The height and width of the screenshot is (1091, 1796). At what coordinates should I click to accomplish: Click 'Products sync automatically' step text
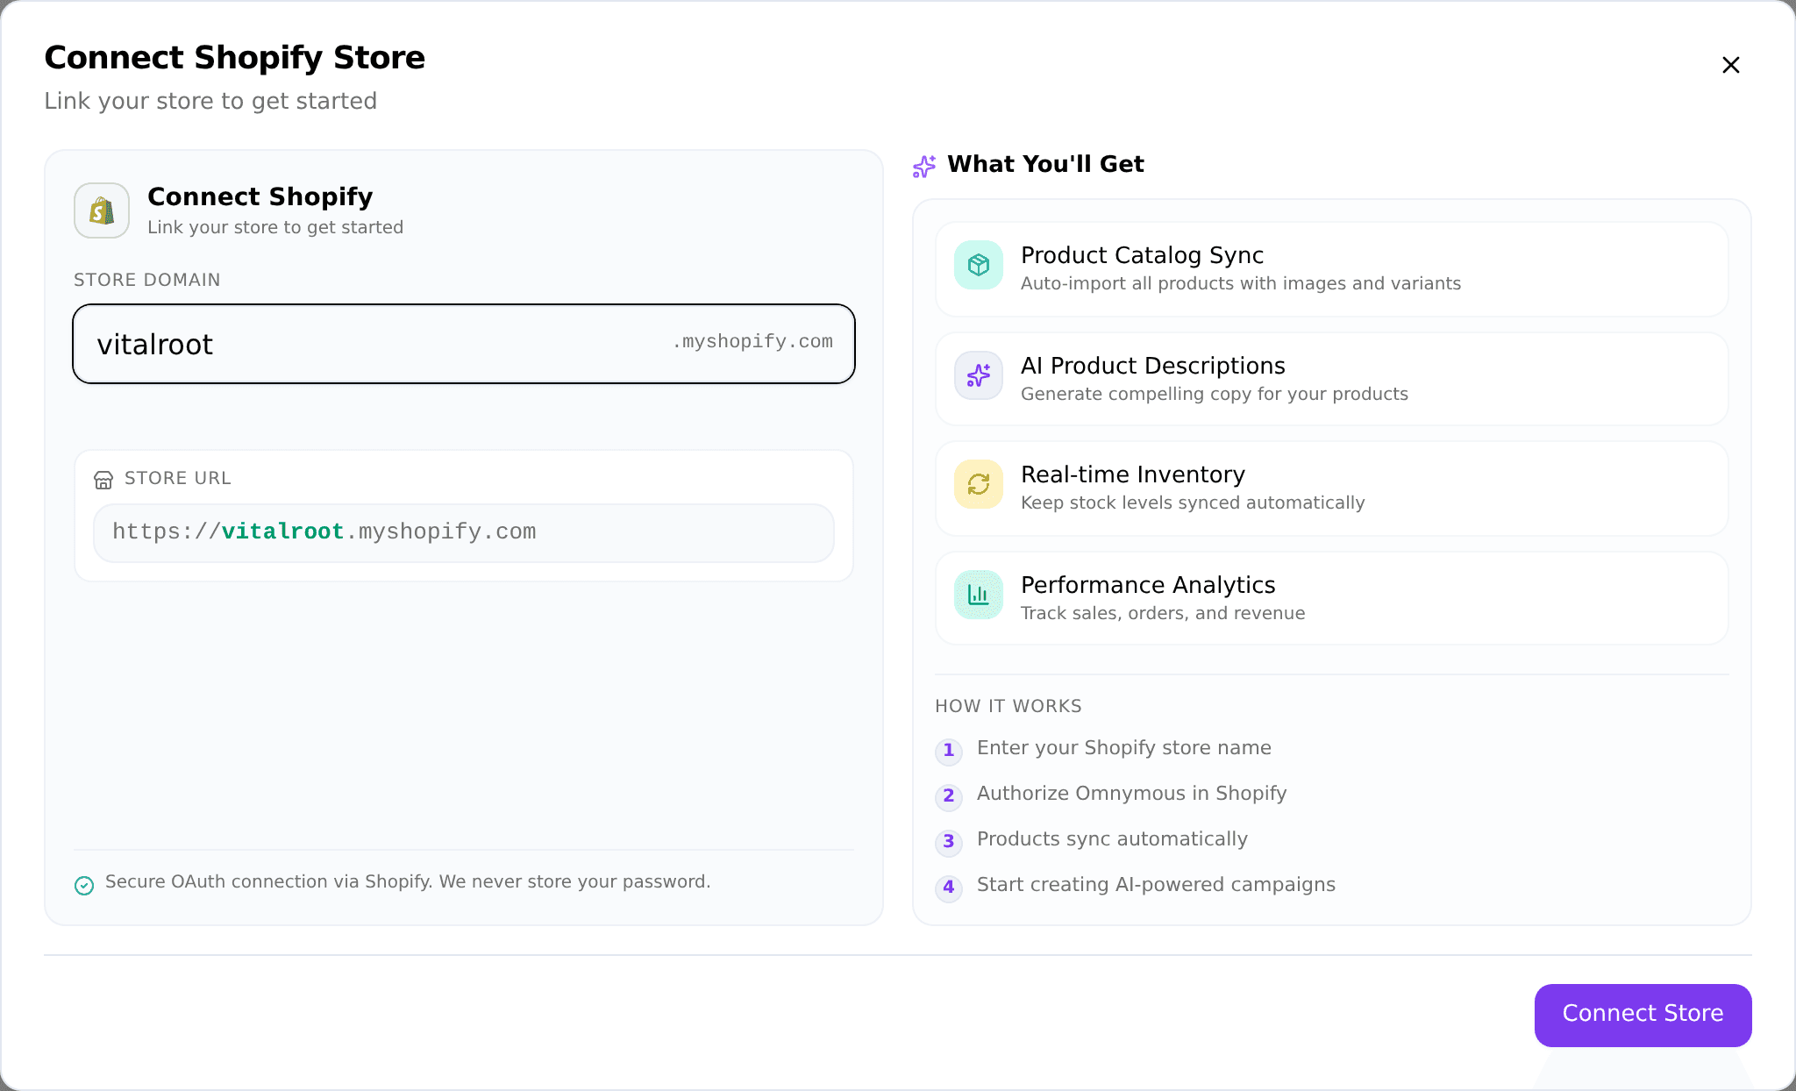coord(1112,838)
